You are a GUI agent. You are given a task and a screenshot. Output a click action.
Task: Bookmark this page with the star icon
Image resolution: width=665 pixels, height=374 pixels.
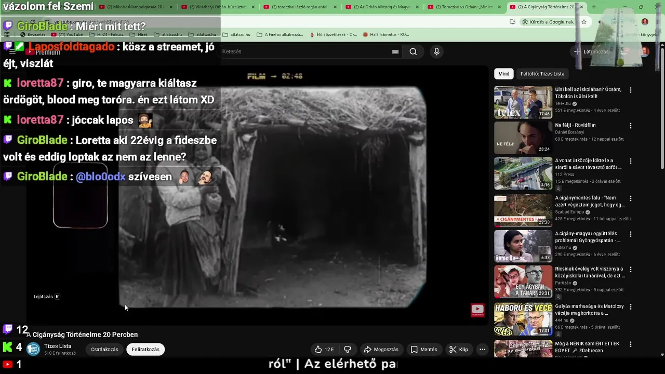click(x=584, y=22)
